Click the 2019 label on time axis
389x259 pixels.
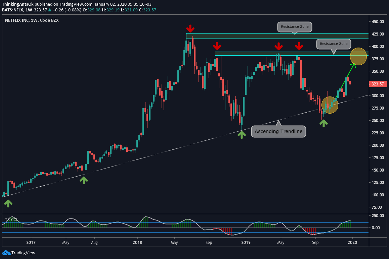pos(246,243)
